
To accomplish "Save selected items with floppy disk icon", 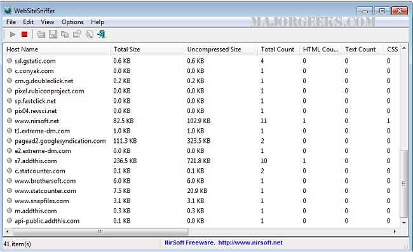I will [x=53, y=34].
